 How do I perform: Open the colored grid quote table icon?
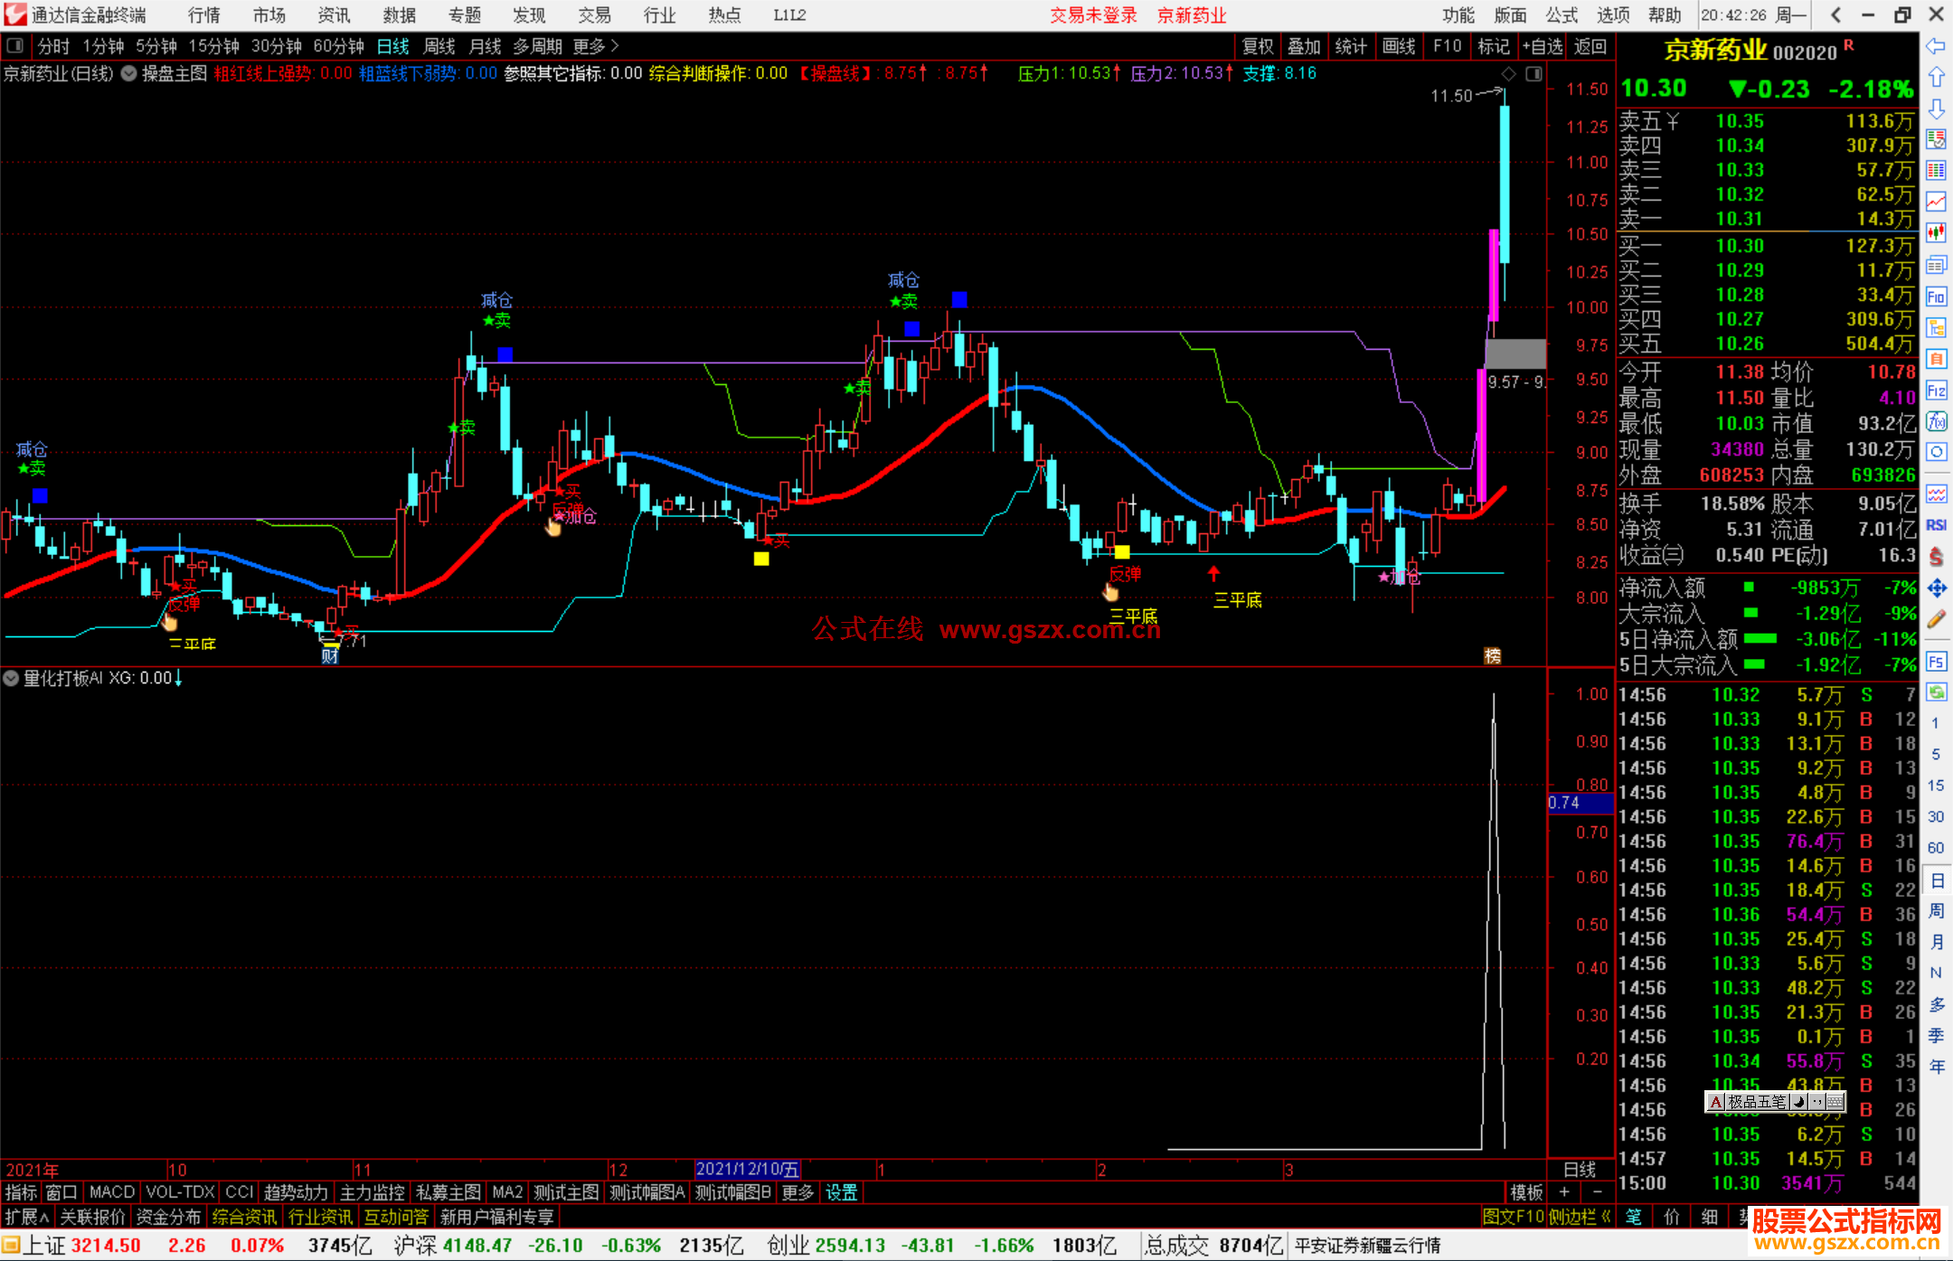tap(1936, 171)
